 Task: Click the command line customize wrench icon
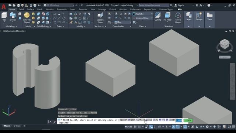[55, 122]
